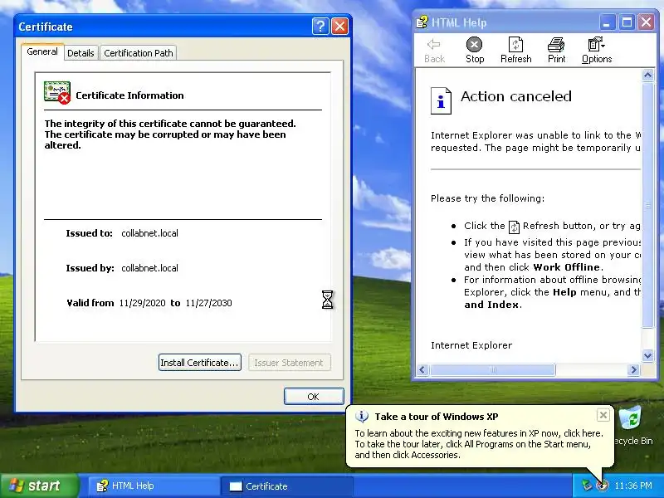The width and height of the screenshot is (664, 498).
Task: Click the scroll down arrow in HTML Help
Action: [x=647, y=356]
